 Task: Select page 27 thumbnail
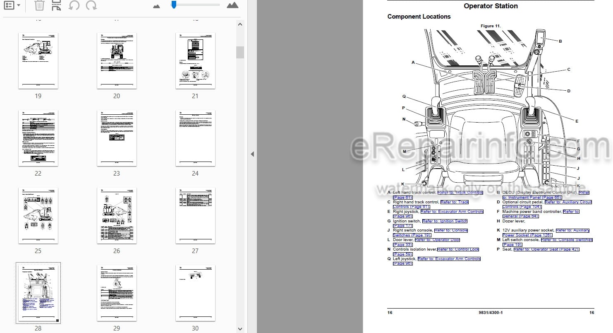click(195, 216)
